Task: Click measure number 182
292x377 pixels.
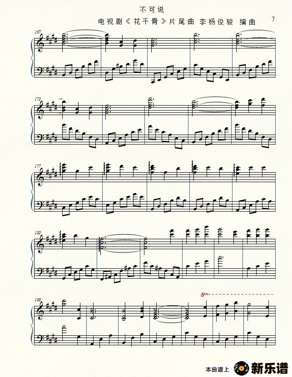Action: [38, 233]
